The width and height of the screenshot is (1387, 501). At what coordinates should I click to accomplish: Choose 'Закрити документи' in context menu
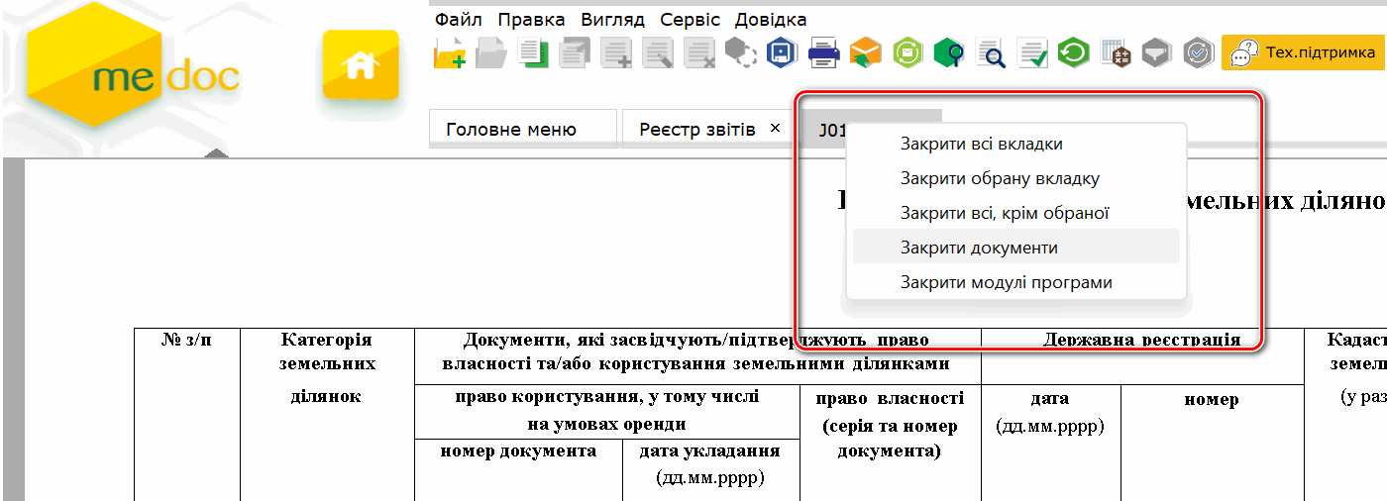[979, 248]
